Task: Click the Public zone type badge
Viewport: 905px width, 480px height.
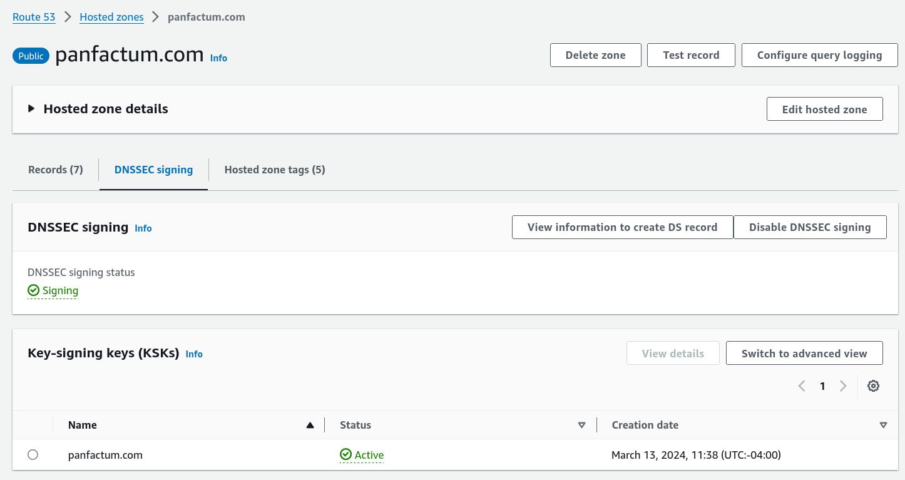Action: pos(31,56)
